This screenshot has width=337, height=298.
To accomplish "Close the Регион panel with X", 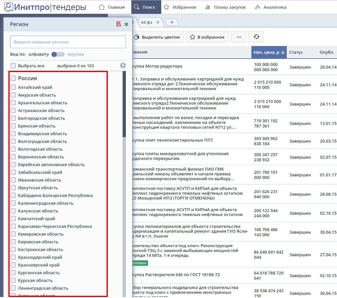I will (126, 24).
